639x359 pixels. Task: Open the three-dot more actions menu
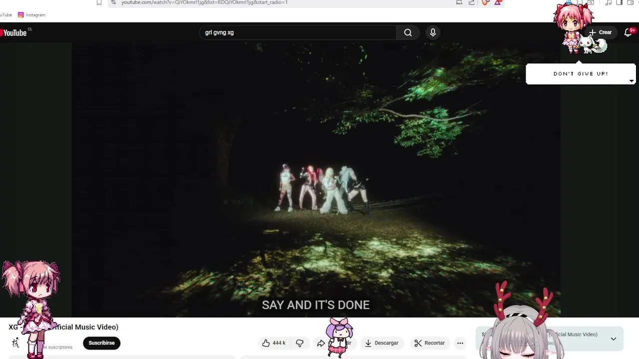460,343
